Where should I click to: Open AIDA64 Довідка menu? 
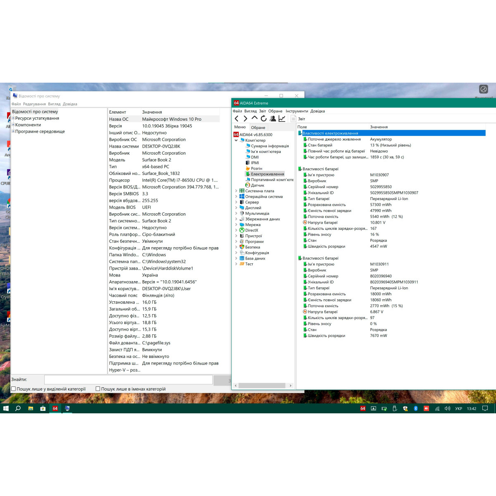tap(317, 111)
